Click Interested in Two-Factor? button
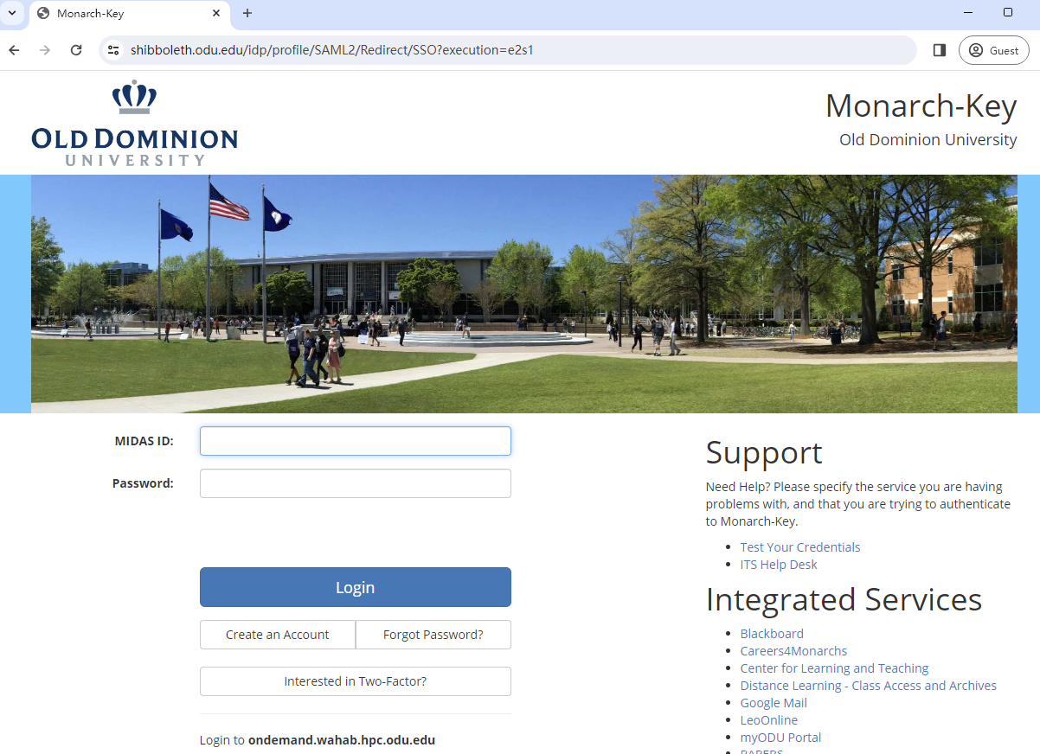Image resolution: width=1040 pixels, height=754 pixels. tap(355, 681)
